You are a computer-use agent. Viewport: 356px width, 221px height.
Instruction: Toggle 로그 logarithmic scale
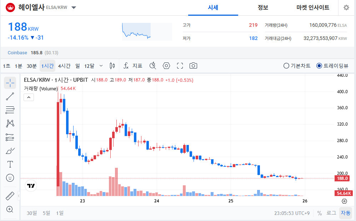coord(331,213)
